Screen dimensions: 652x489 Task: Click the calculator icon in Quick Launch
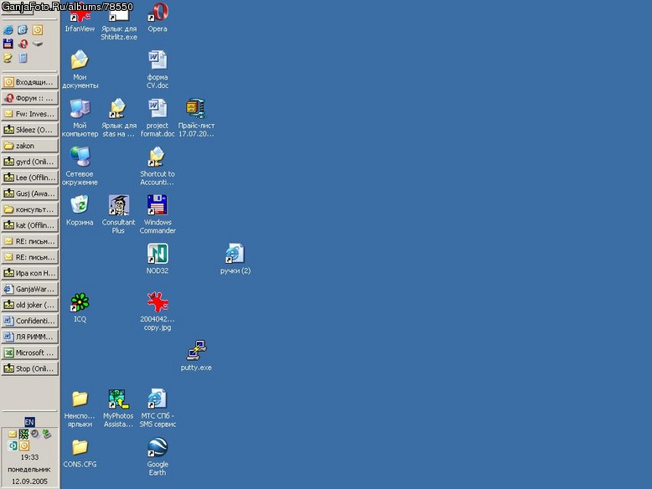tap(23, 58)
